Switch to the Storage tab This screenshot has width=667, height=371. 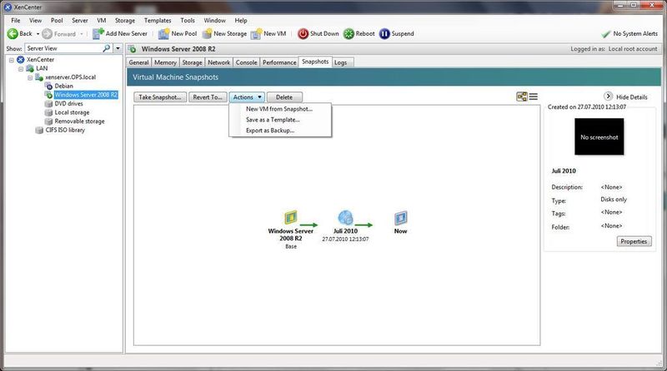(x=192, y=62)
